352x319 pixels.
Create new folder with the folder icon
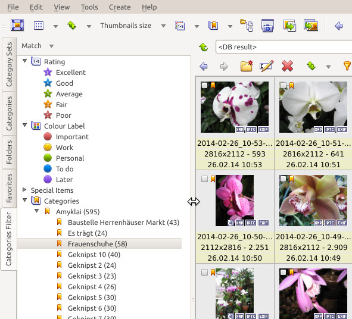pyautogui.click(x=247, y=66)
